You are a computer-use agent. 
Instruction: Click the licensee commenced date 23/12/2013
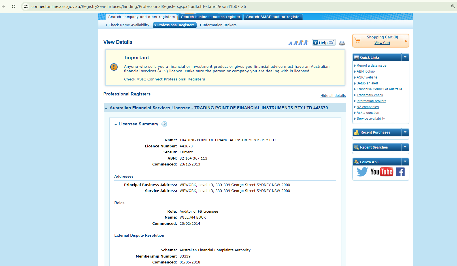pos(190,164)
